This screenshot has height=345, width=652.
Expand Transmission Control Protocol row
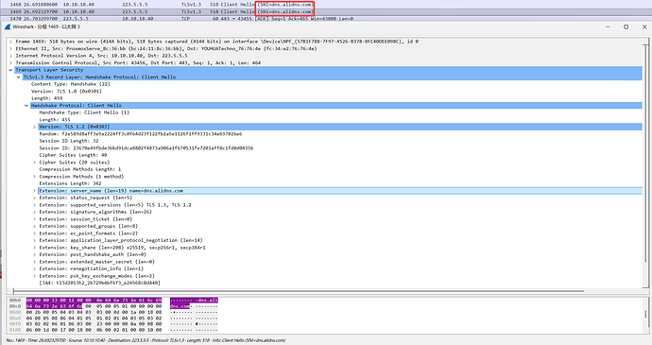pos(10,62)
